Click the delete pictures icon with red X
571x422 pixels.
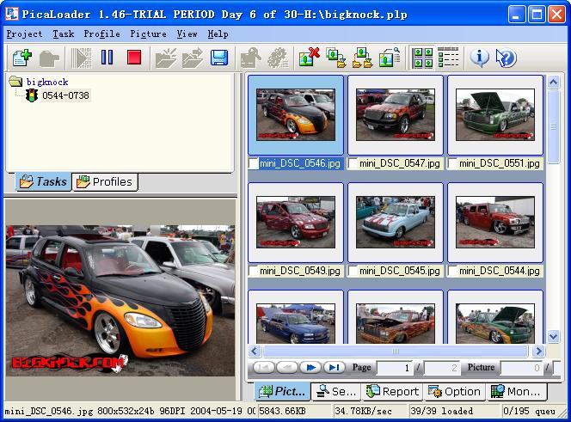coord(309,58)
